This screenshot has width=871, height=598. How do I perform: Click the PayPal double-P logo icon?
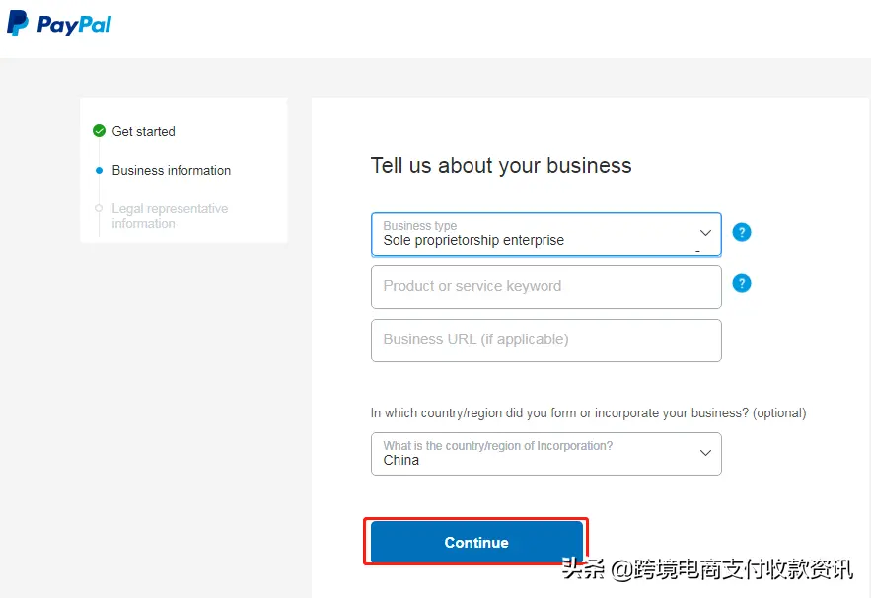[18, 24]
